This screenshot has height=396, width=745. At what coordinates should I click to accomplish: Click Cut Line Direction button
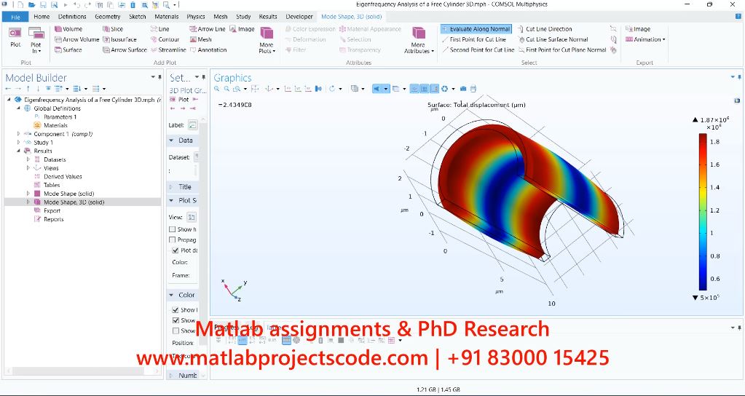[545, 29]
